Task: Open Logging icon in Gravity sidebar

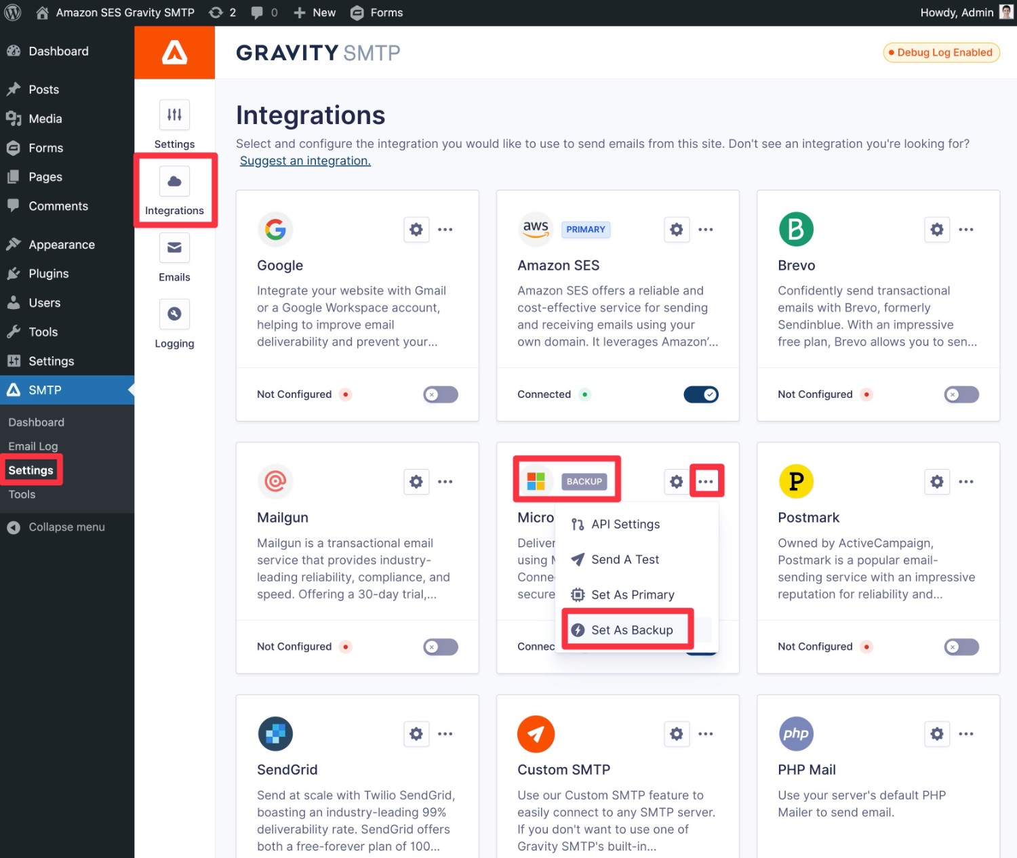Action: pyautogui.click(x=174, y=314)
